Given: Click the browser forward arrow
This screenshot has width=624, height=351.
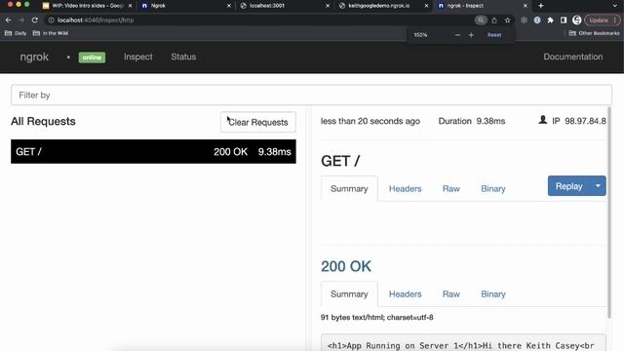Looking at the screenshot, I should [x=21, y=19].
